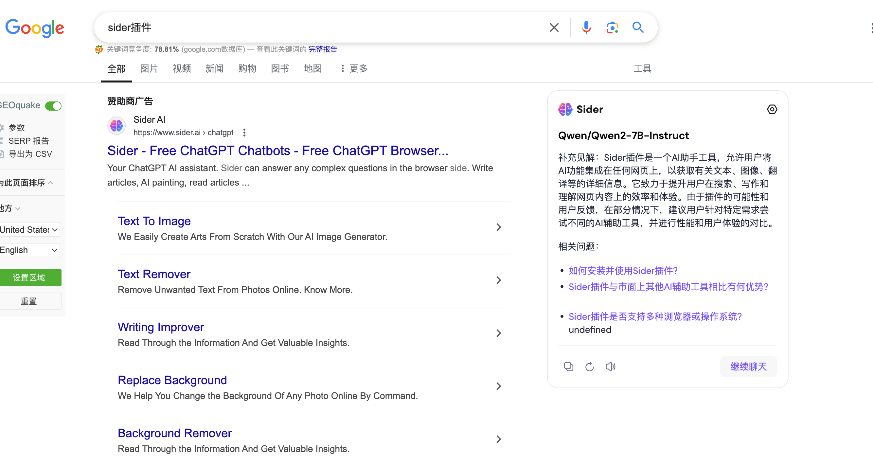This screenshot has width=873, height=468.
Task: Open the United States country dropdown
Action: tap(30, 230)
